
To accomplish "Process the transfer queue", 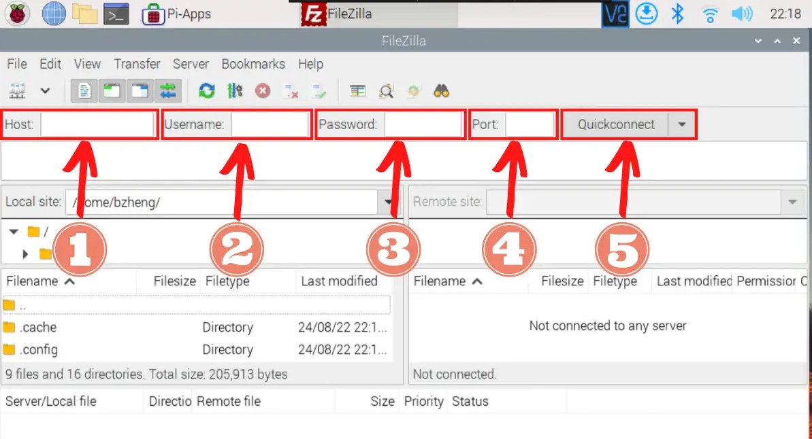I will (x=235, y=90).
